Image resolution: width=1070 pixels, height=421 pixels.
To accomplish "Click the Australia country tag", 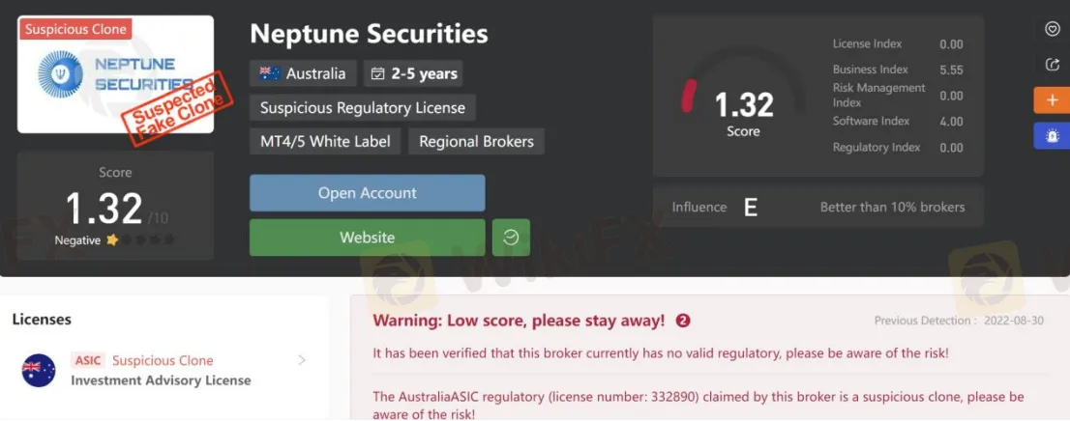I will 303,73.
